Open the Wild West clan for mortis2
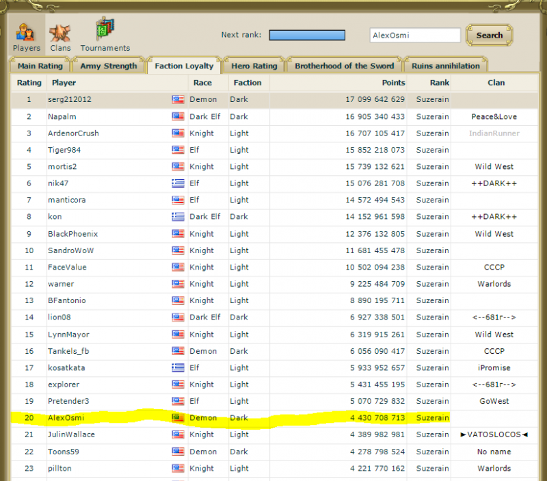The width and height of the screenshot is (547, 481). (x=494, y=167)
